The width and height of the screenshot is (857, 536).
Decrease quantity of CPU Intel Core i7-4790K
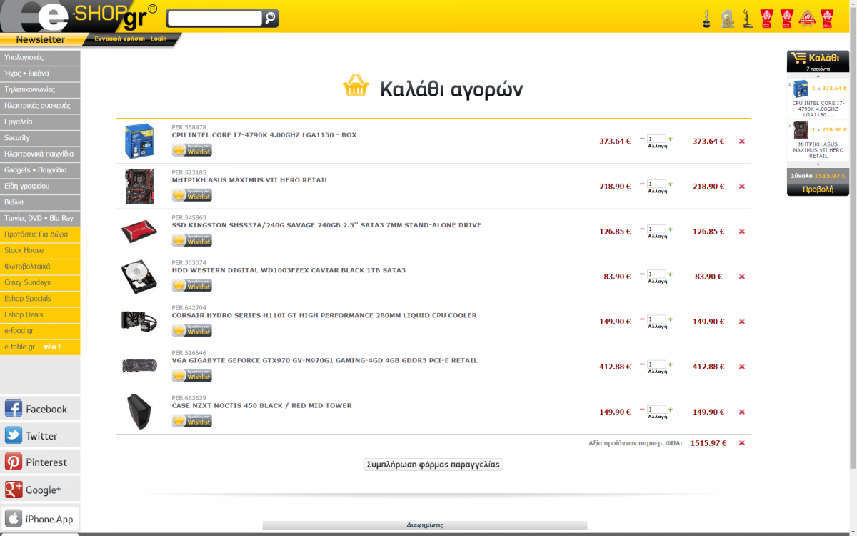click(x=642, y=139)
